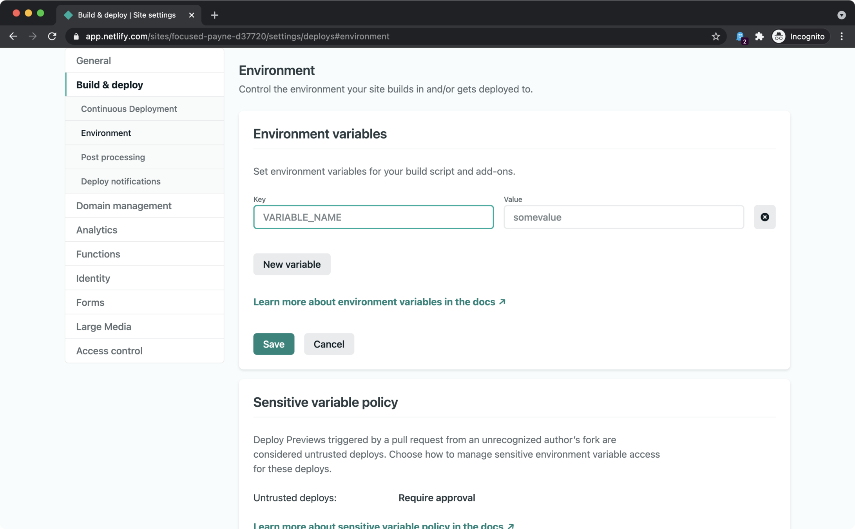Reload the current page
855x529 pixels.
click(52, 36)
